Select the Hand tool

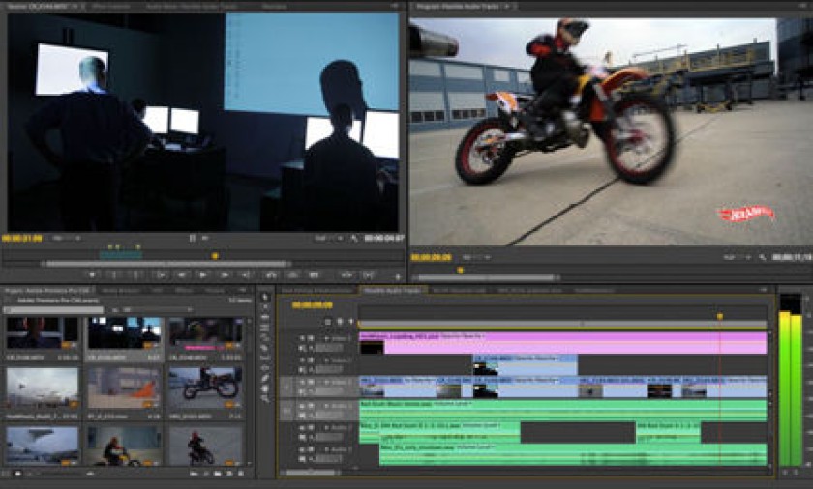click(x=265, y=388)
